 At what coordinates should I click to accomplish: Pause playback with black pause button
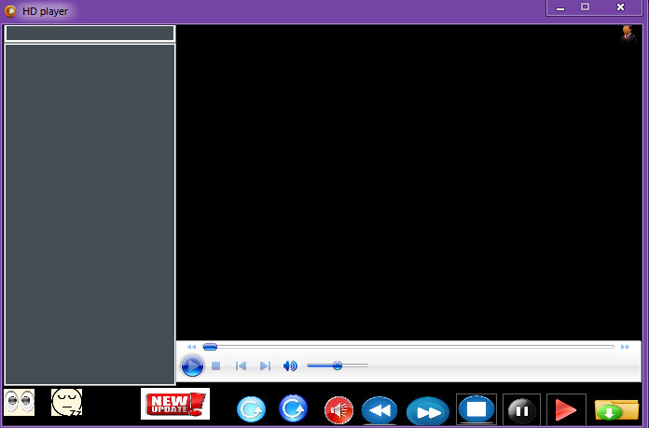coord(521,410)
